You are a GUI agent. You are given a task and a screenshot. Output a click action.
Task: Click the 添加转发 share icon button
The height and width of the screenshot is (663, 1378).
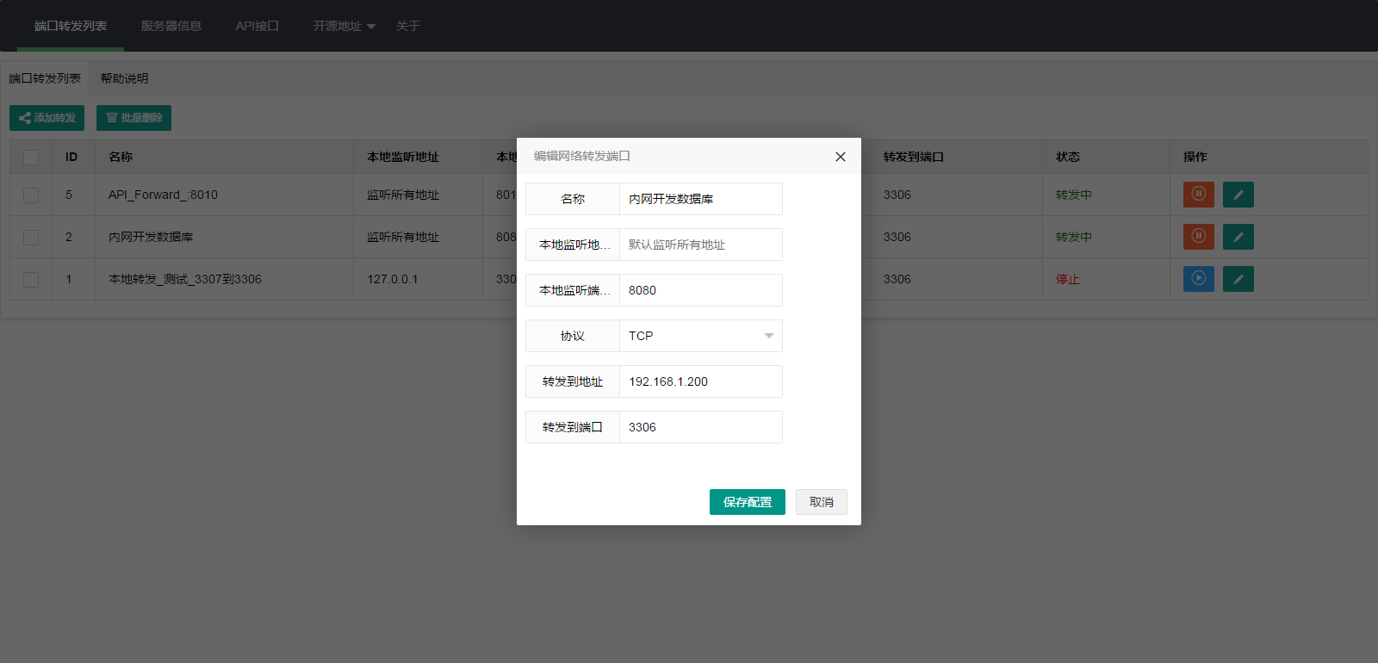point(47,118)
